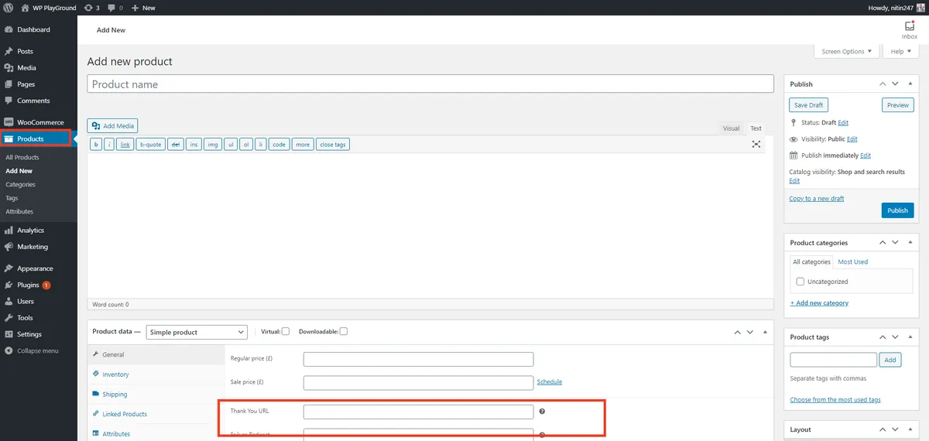
Task: Insert b-quote tag in editor
Action: tap(151, 144)
